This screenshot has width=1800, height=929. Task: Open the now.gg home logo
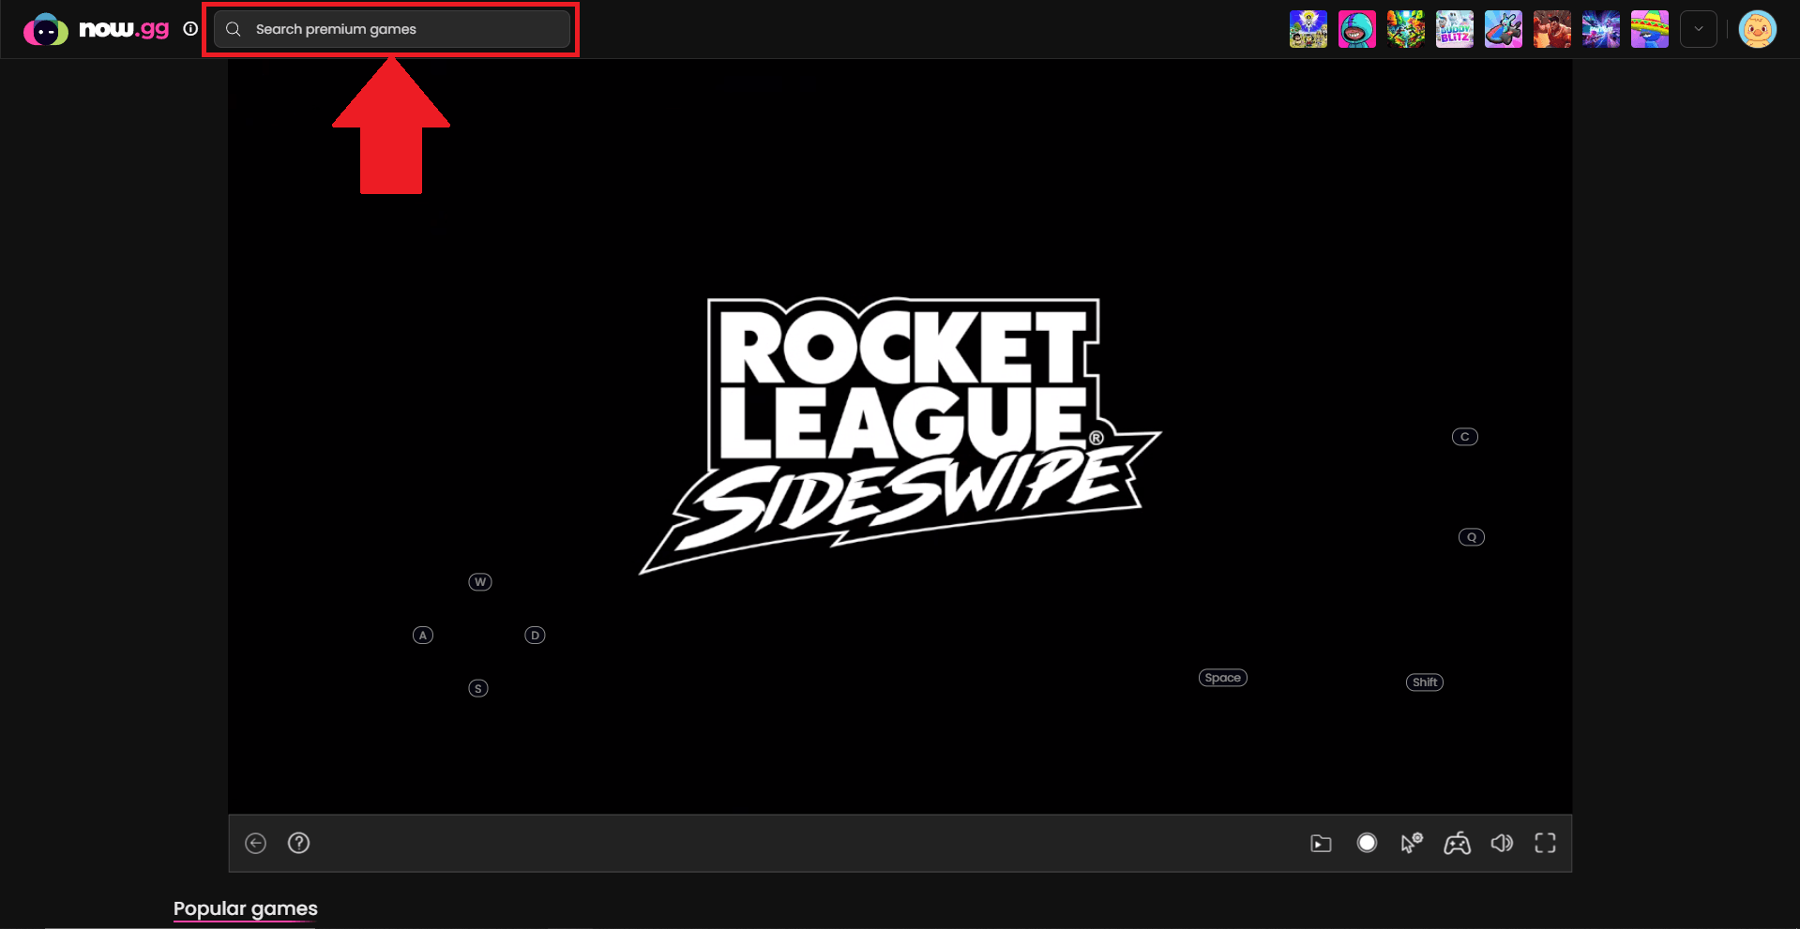pos(96,29)
